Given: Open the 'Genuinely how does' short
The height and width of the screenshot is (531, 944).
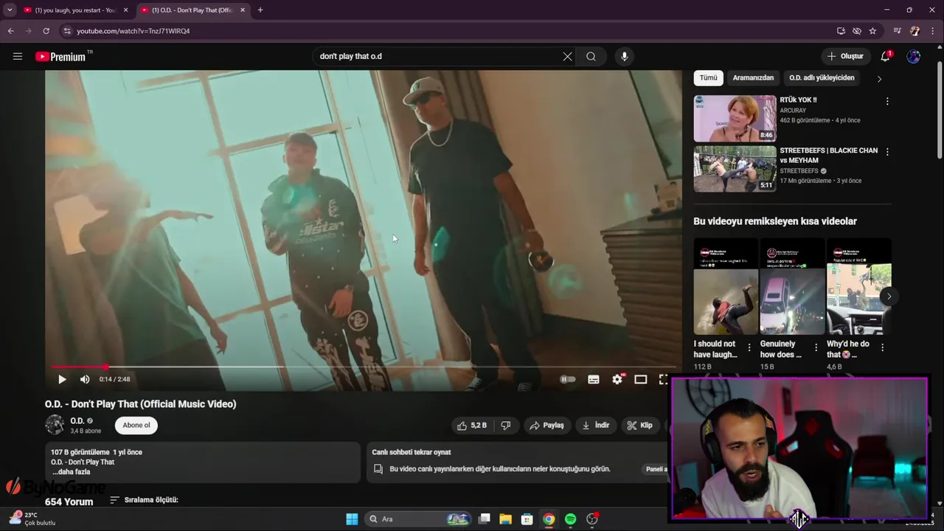Looking at the screenshot, I should [x=792, y=286].
